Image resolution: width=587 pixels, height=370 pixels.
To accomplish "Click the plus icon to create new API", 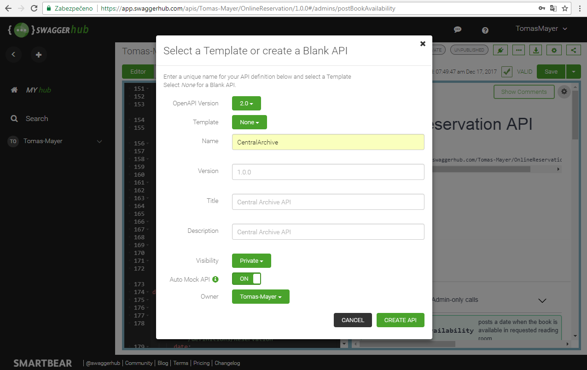I will 39,55.
